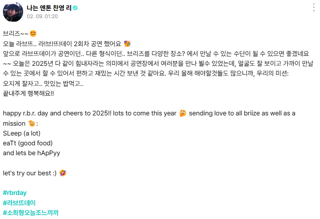Click the 'and lets be hApPyy' line
The width and height of the screenshot is (320, 219).
30,153
